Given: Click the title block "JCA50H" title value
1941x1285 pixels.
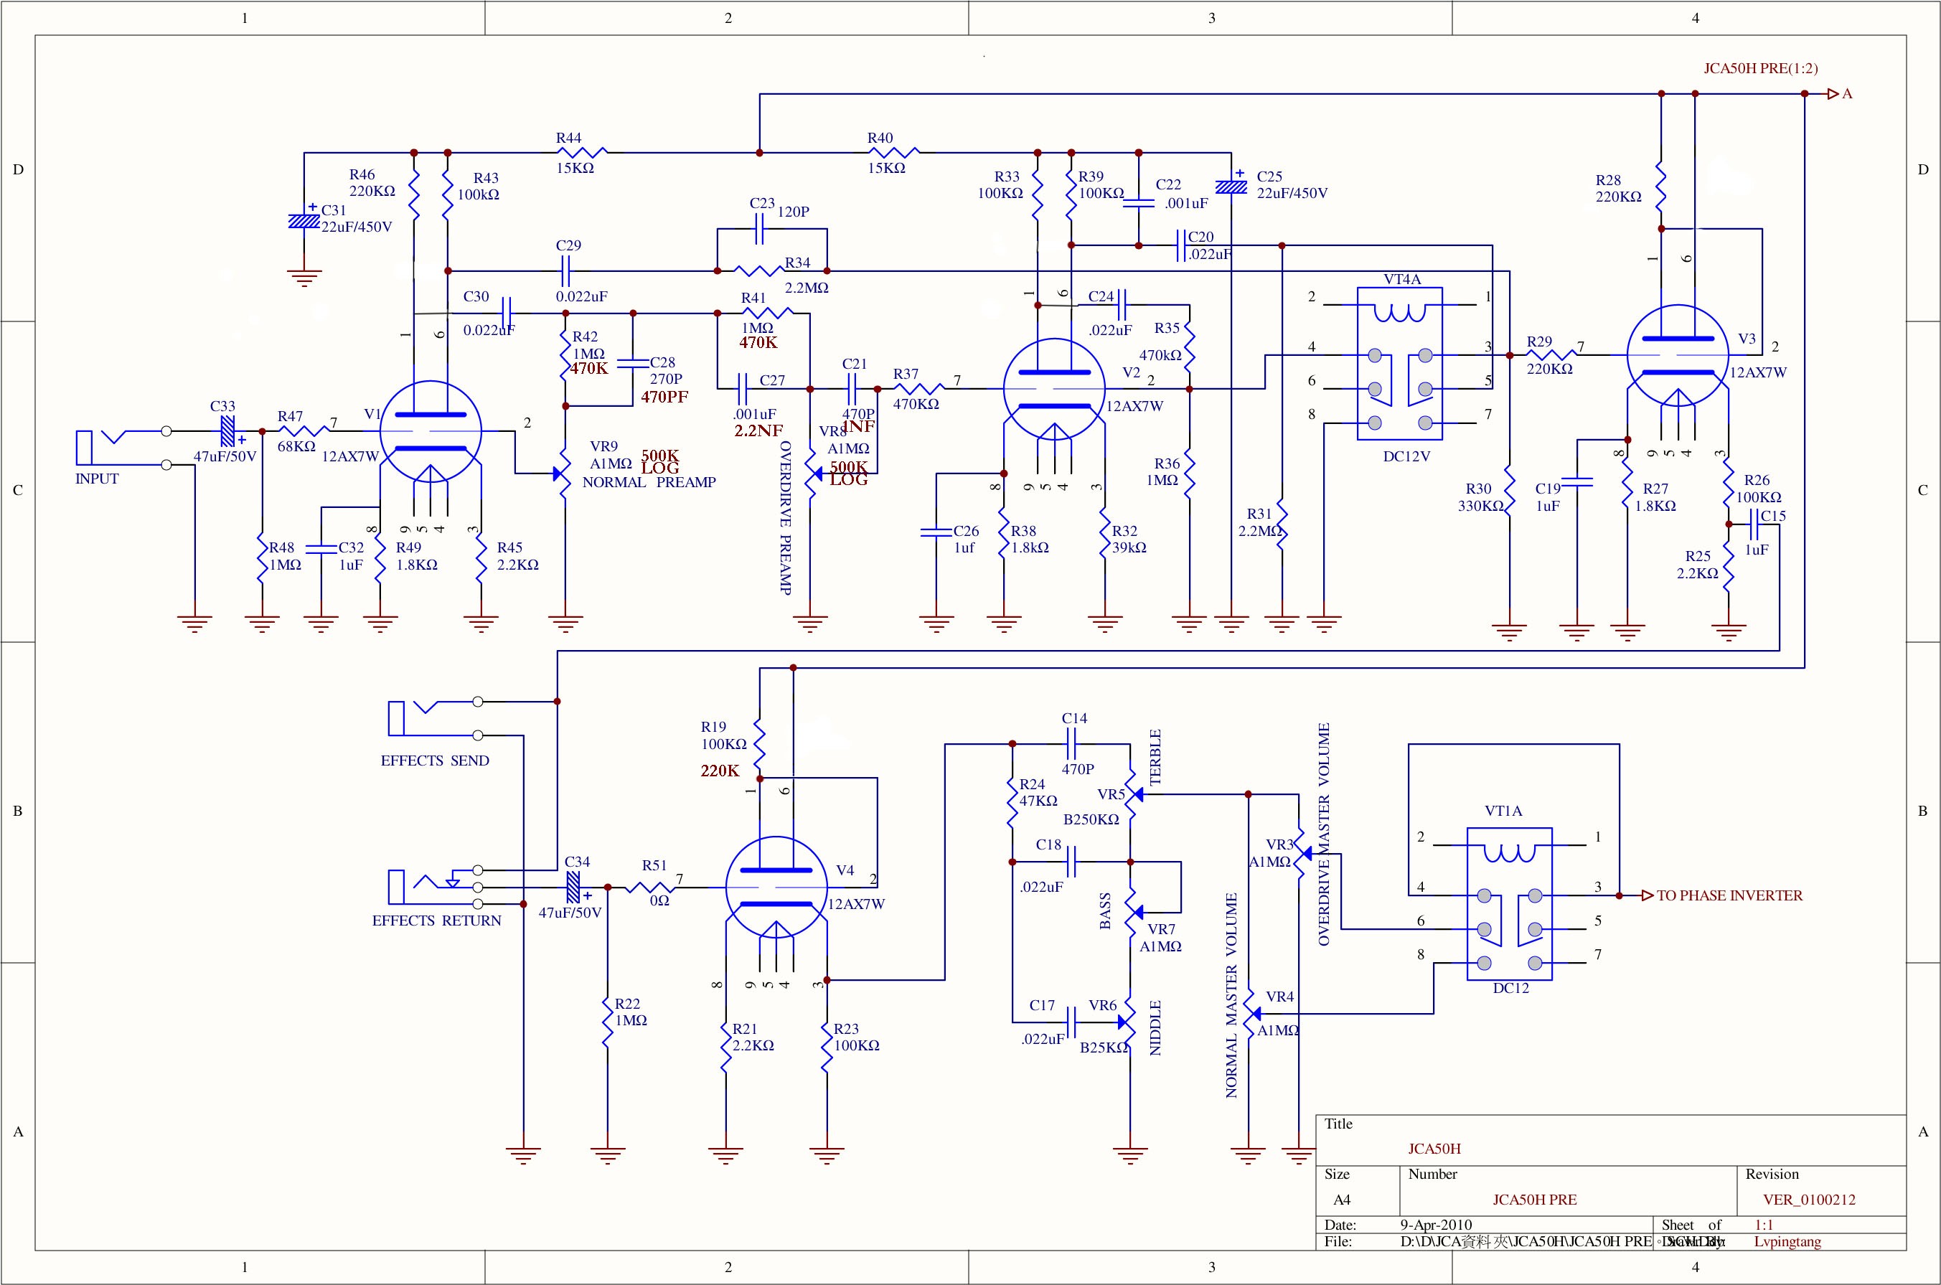Looking at the screenshot, I should (x=1434, y=1149).
